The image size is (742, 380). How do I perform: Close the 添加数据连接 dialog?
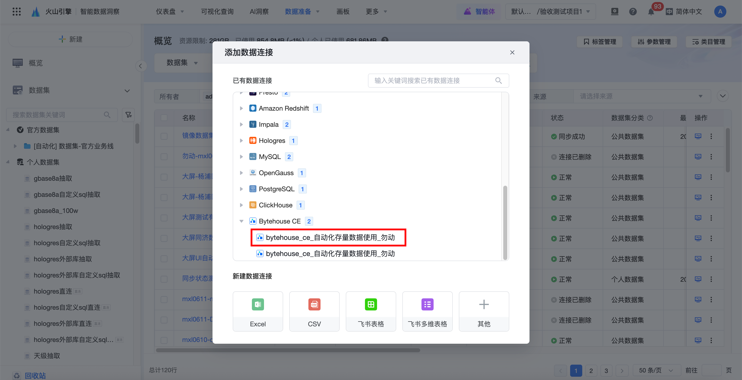(x=512, y=52)
